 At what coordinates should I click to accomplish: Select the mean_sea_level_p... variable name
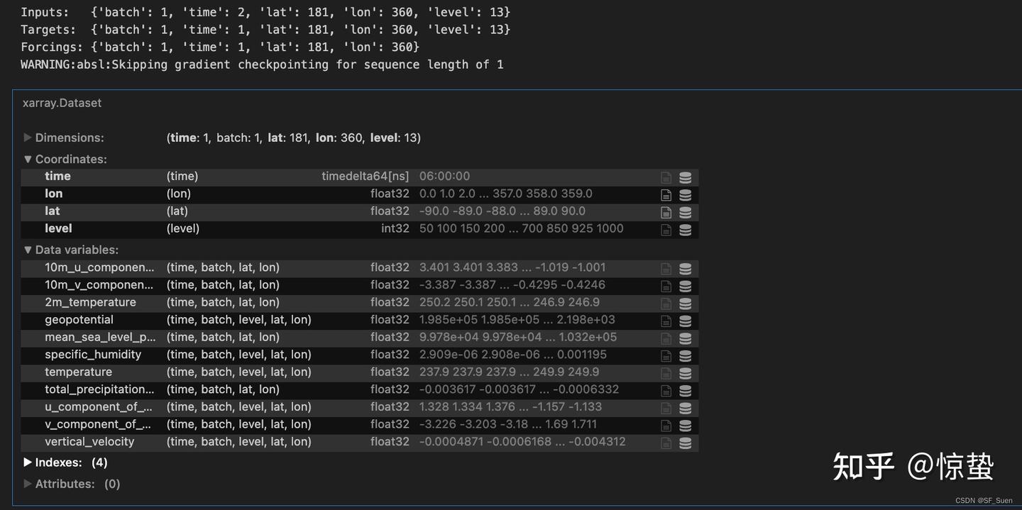[x=100, y=337]
